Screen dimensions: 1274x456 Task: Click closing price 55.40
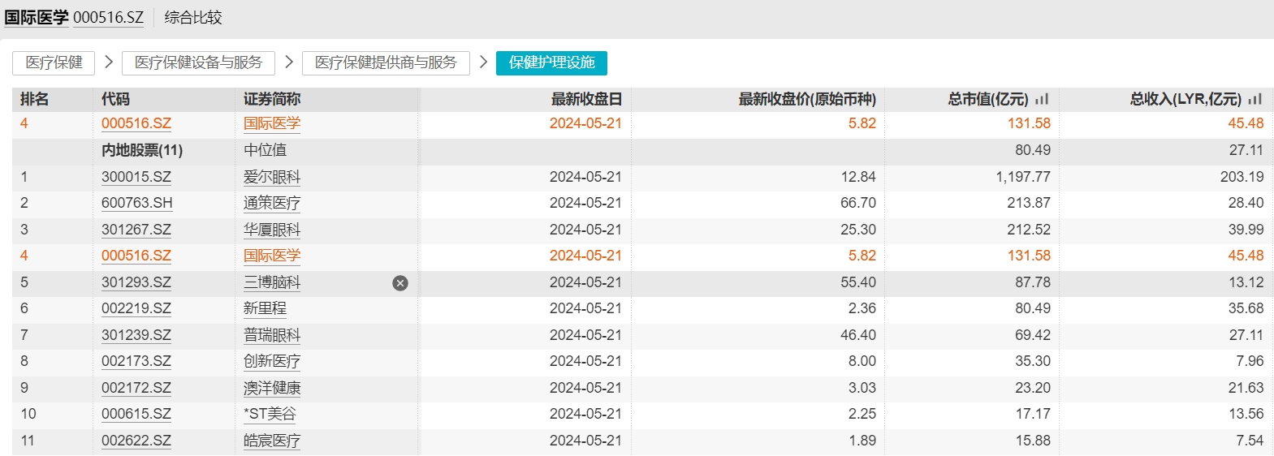[858, 282]
